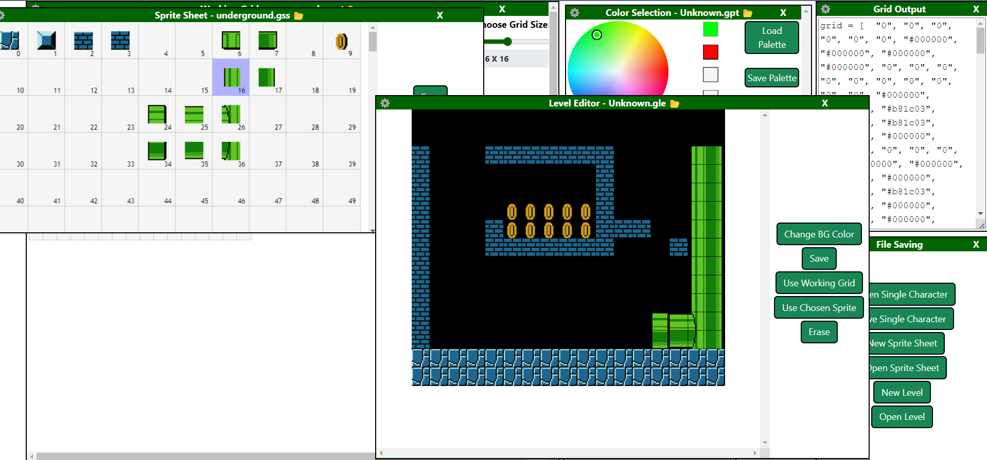Select empty sprite slot 48
This screenshot has width=987, height=460.
305,188
